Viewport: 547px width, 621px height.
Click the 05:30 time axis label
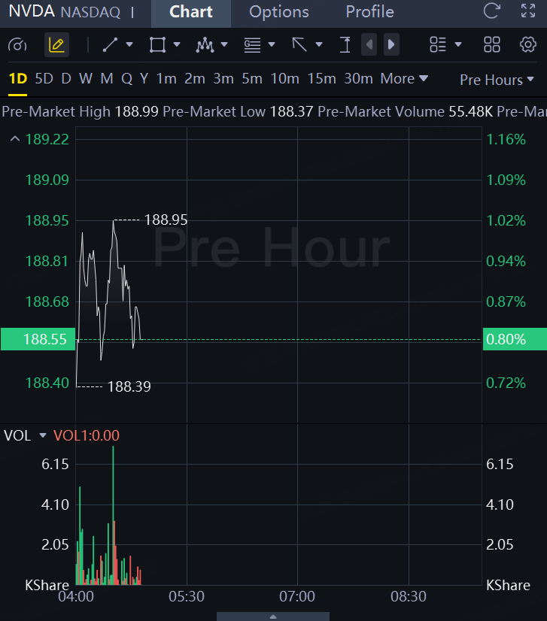187,596
